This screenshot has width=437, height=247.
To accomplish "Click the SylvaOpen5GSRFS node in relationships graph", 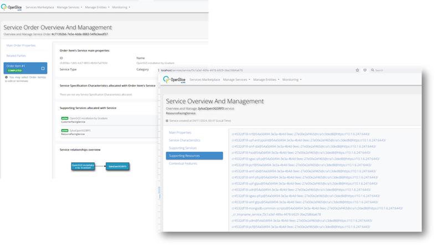I will (117, 166).
